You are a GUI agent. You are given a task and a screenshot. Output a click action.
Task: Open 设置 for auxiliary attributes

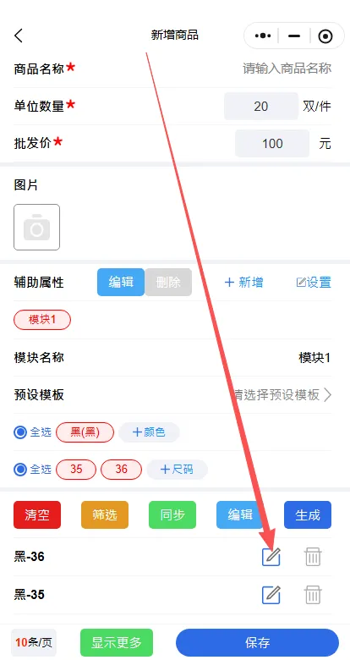coord(314,282)
